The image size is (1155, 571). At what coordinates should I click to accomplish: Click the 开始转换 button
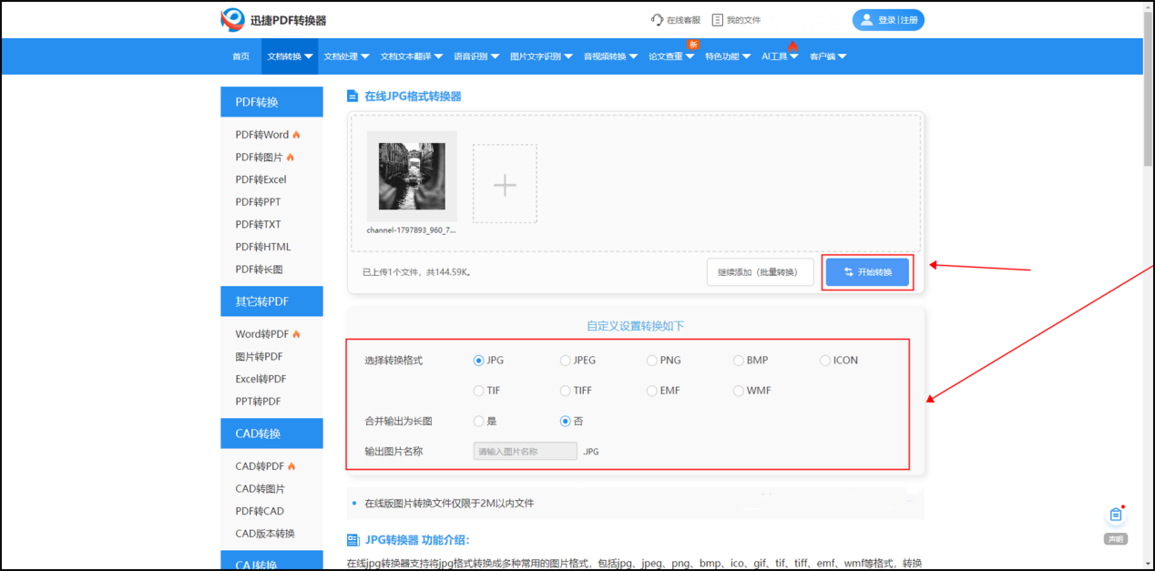coord(867,271)
